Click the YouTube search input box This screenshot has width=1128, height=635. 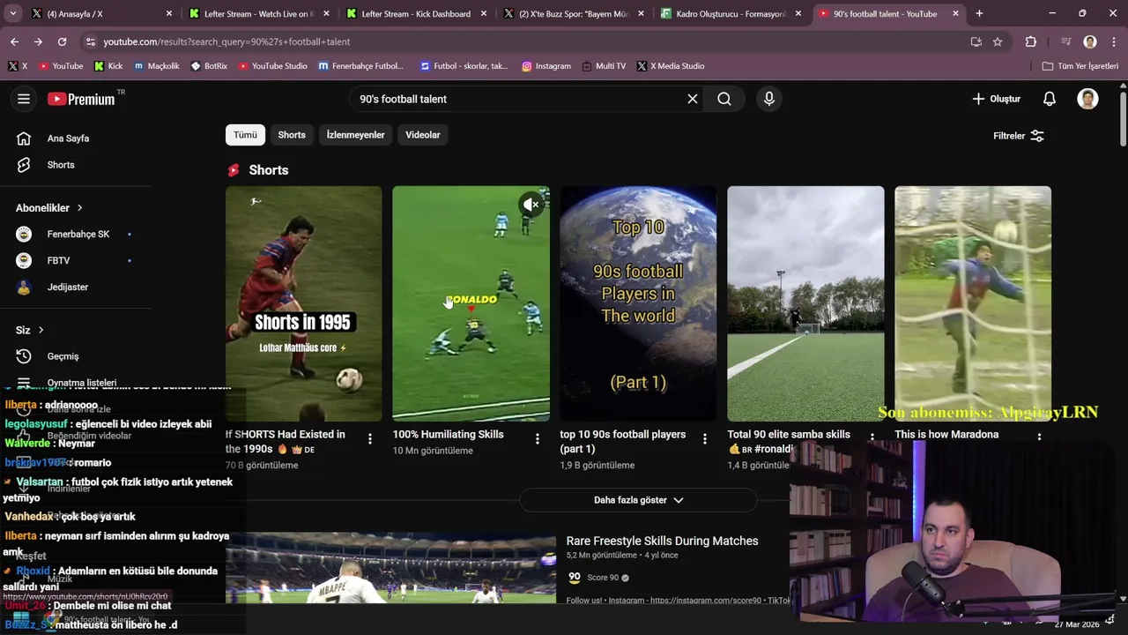520,99
